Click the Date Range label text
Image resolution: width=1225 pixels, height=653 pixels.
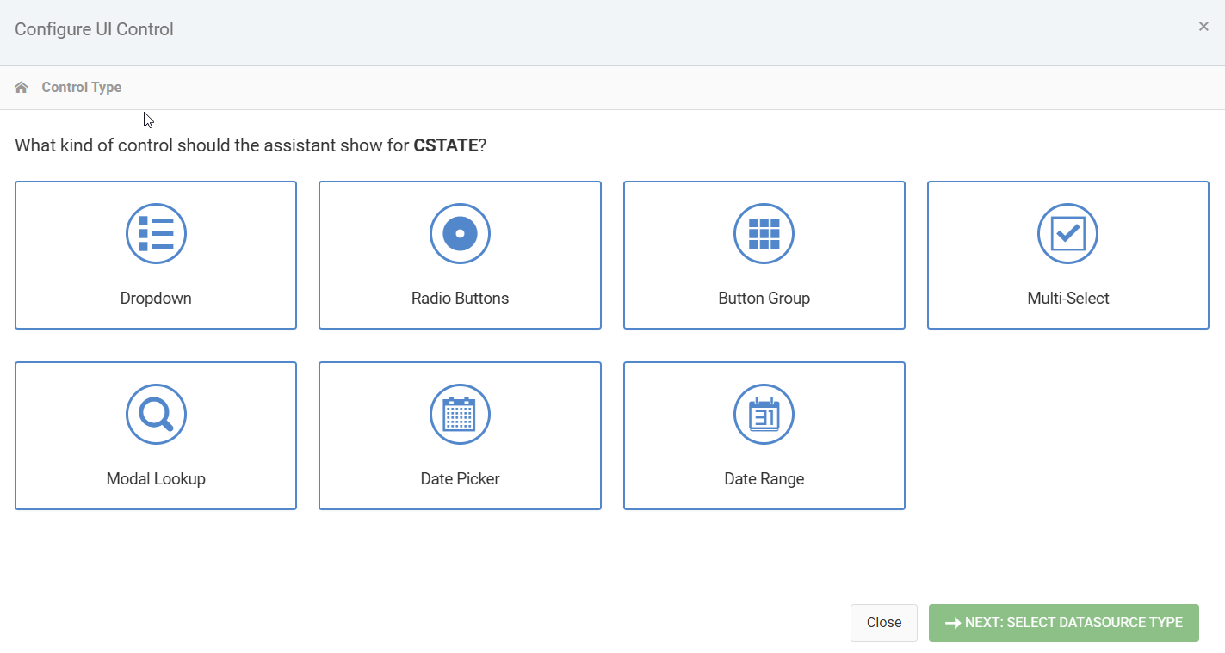tap(764, 479)
